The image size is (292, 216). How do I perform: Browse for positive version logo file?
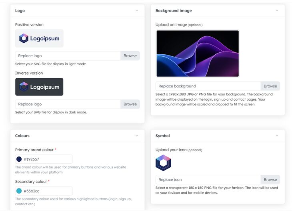point(130,56)
